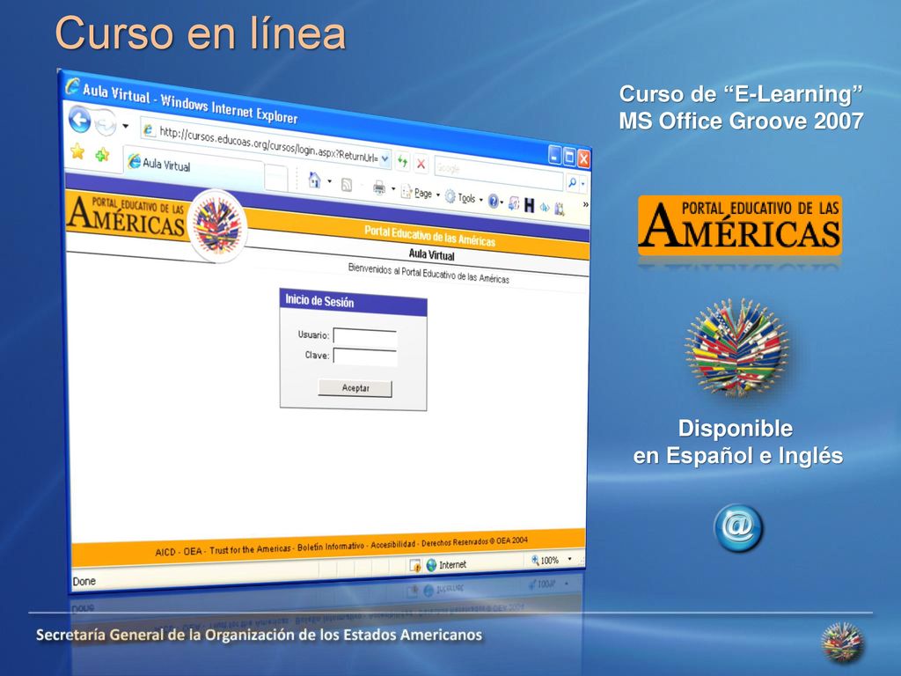Open the OEA footer link

coord(193,551)
